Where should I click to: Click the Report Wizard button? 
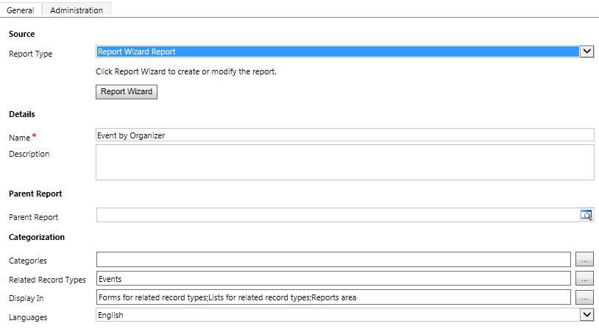(x=127, y=92)
